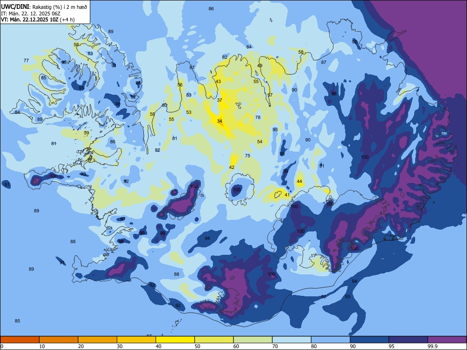Select the 80–90 medium blue legend swatch

(331, 340)
